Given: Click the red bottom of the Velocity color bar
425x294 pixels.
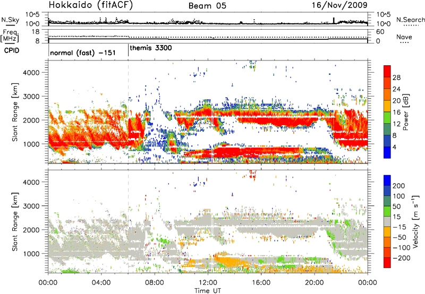Looking at the screenshot, I should coord(387,263).
